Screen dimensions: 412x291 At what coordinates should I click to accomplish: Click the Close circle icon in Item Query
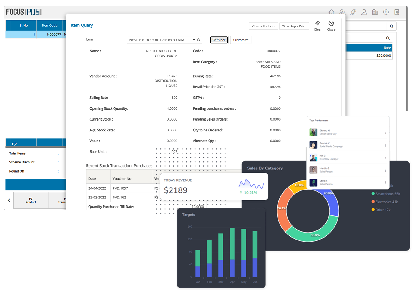(x=331, y=24)
